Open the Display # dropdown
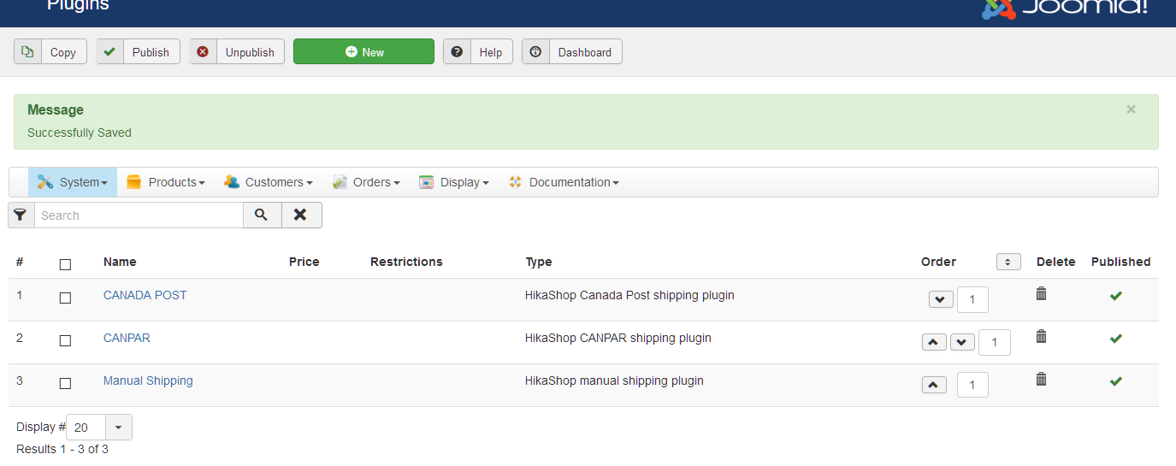The image size is (1176, 466). click(118, 428)
